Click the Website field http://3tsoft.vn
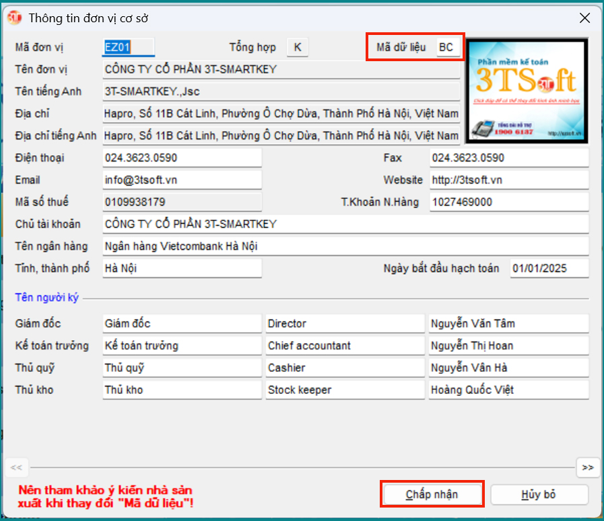The height and width of the screenshot is (521, 604). pyautogui.click(x=508, y=180)
